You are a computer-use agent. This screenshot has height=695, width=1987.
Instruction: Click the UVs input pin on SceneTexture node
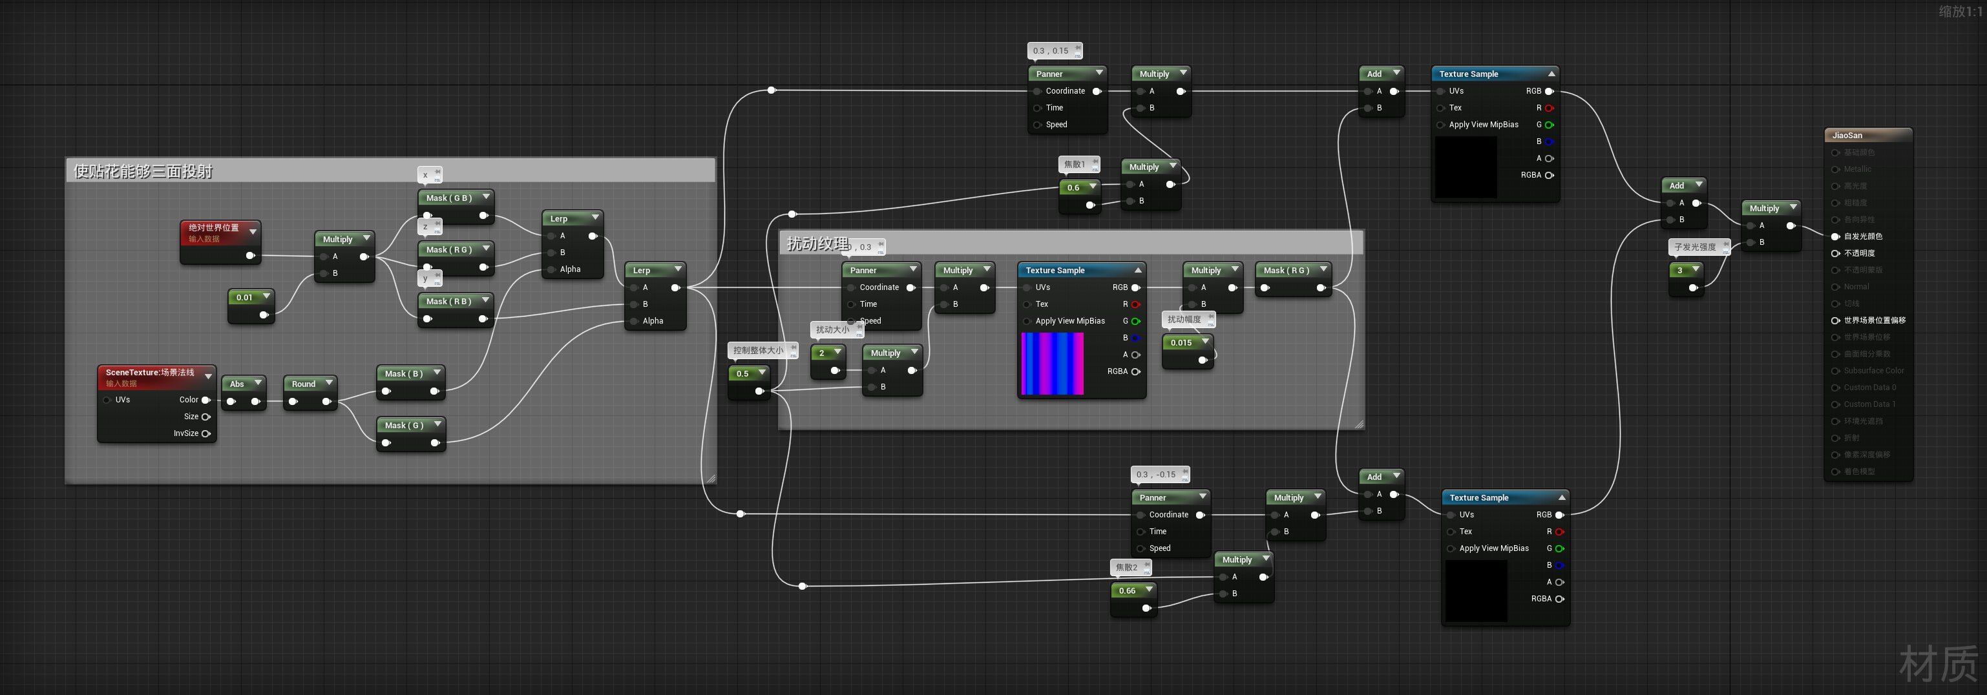107,400
